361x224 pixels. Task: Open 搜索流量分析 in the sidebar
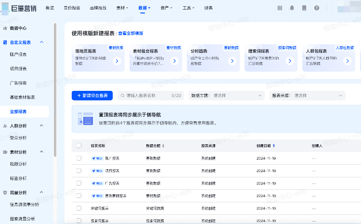tap(22, 219)
